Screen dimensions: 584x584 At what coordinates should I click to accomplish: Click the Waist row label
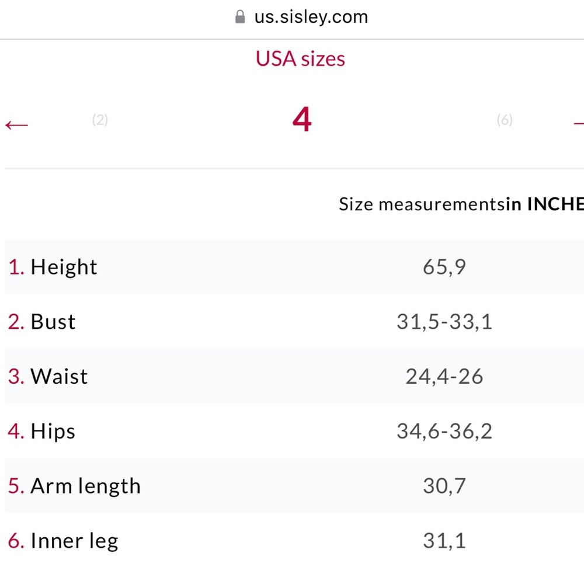pos(48,376)
